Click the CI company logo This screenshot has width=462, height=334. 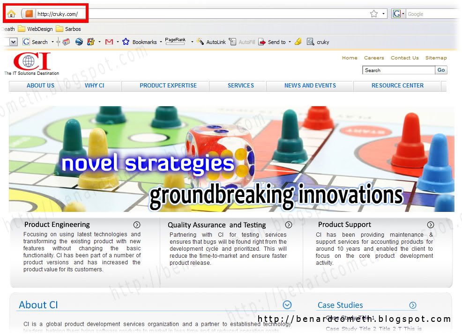coord(31,62)
